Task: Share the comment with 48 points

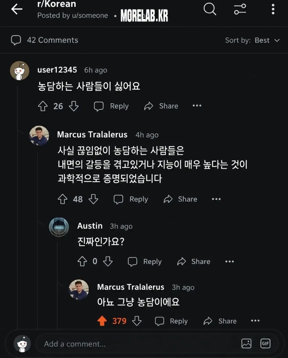Action: (180, 199)
